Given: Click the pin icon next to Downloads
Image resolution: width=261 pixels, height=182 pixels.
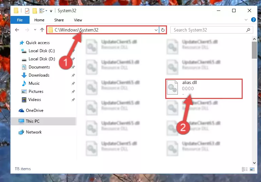Looking at the screenshot, I should tap(73, 75).
